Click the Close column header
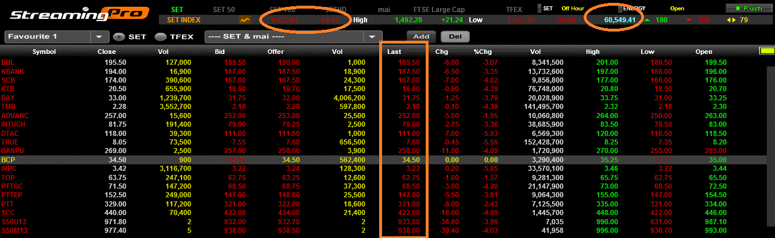Image resolution: width=775 pixels, height=238 pixels. (106, 52)
